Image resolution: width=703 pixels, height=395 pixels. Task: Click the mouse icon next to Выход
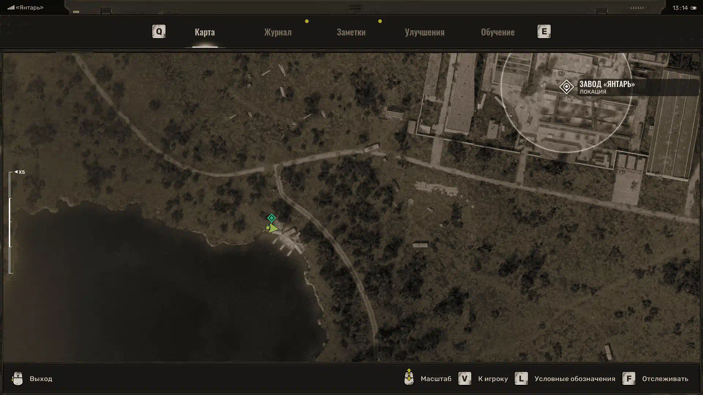tap(18, 379)
